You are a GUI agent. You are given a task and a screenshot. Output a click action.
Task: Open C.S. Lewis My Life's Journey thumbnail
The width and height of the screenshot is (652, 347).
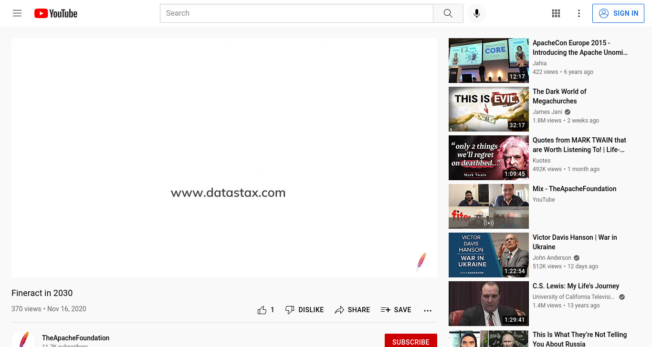coord(489,304)
